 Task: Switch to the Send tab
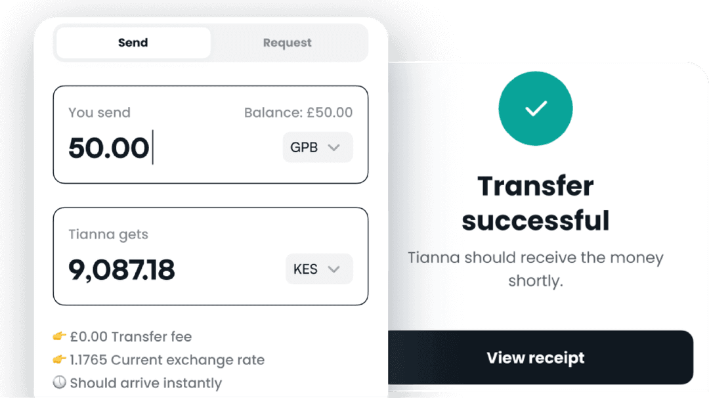pos(133,43)
